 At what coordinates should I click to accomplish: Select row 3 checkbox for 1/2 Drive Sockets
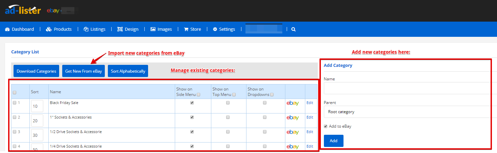(x=15, y=132)
